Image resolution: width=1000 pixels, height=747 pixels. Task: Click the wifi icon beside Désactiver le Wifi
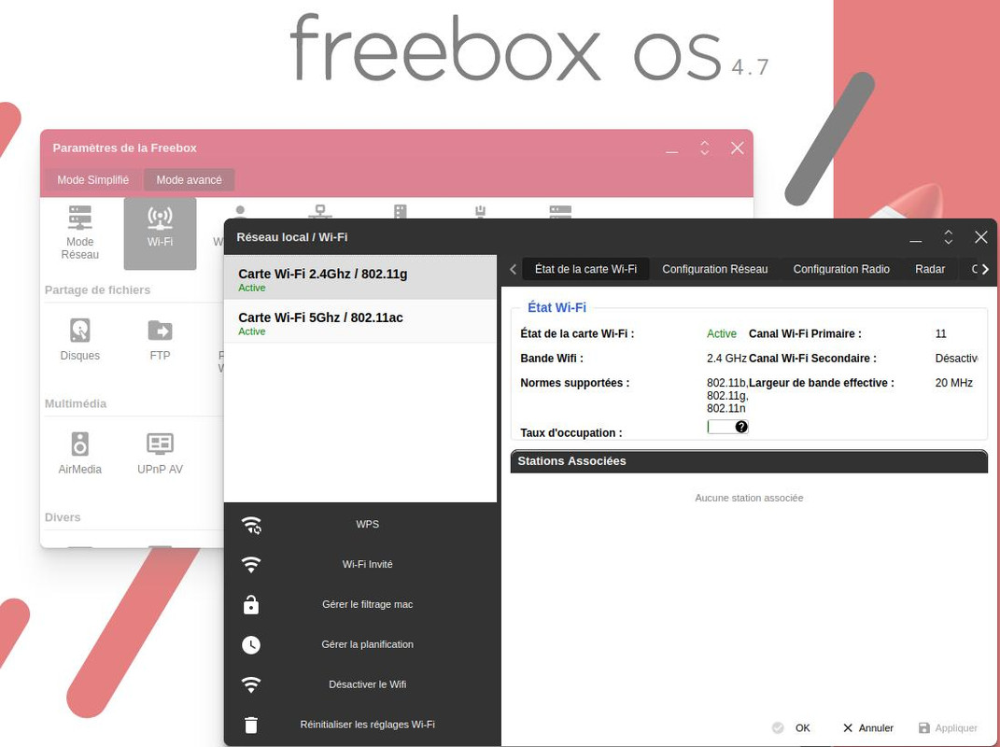tap(251, 684)
